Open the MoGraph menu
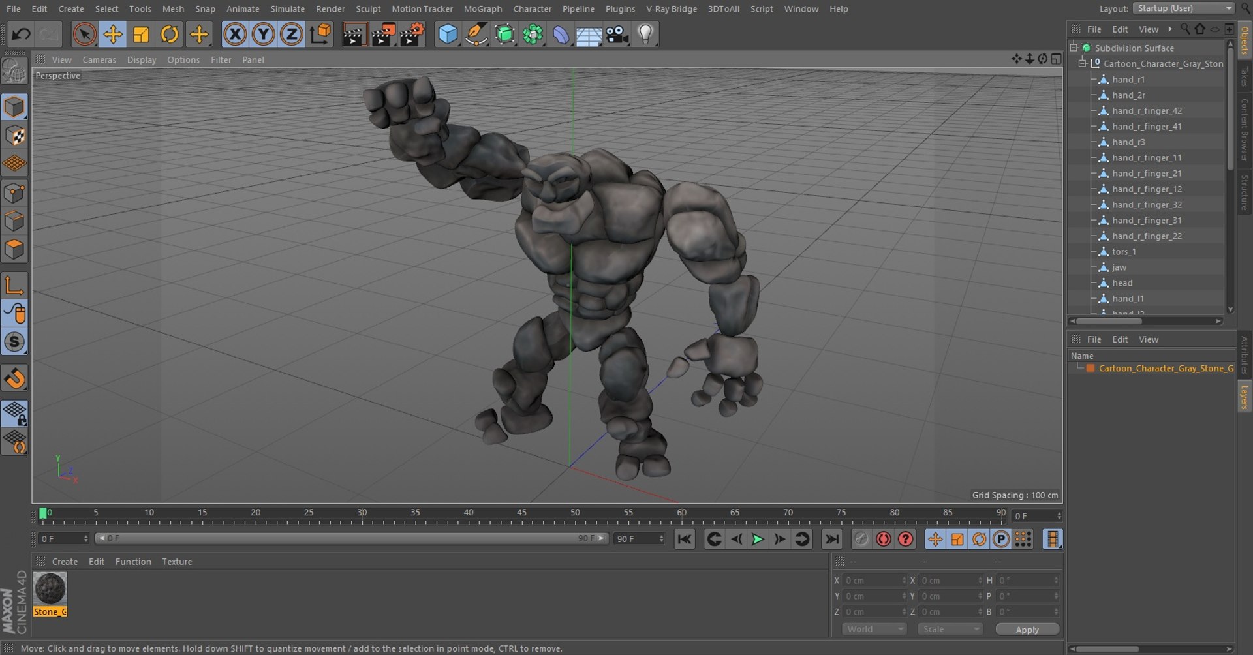Screen dimensions: 1253x655 click(483, 8)
